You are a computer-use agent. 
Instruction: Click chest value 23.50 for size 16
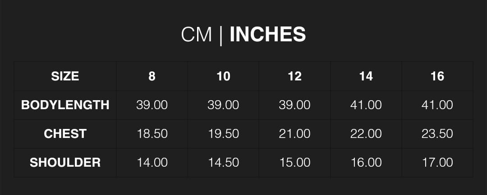click(x=437, y=134)
